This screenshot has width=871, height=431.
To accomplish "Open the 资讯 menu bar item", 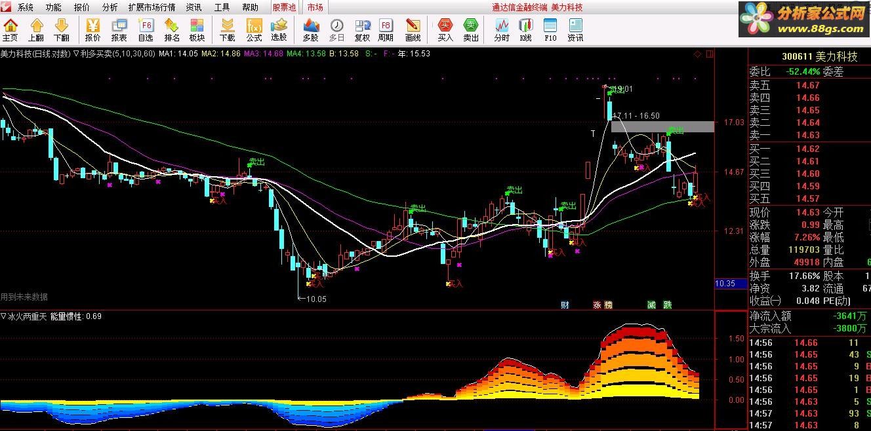I will (x=193, y=8).
